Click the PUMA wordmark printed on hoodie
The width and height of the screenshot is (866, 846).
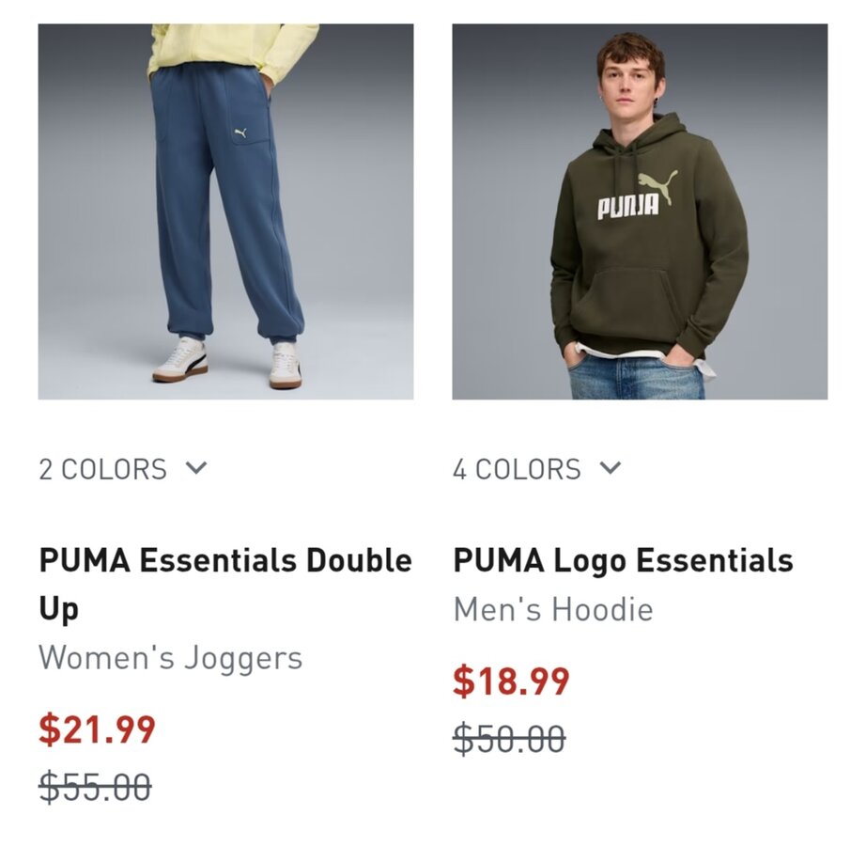pyautogui.click(x=628, y=207)
